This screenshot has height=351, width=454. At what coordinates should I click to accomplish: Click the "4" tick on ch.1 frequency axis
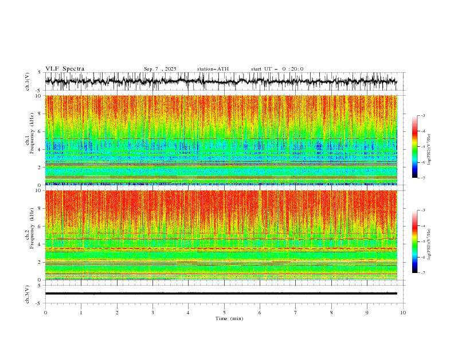pyautogui.click(x=40, y=150)
